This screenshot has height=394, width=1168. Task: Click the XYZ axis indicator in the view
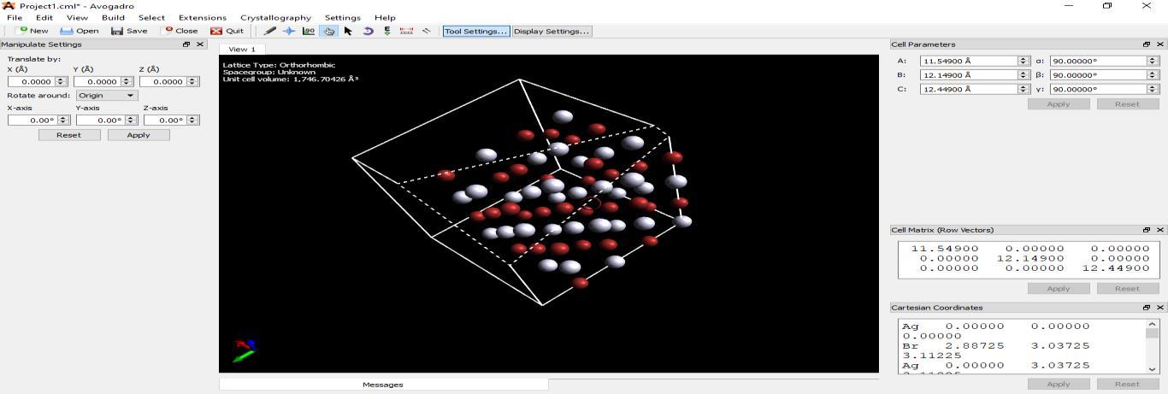click(x=244, y=350)
